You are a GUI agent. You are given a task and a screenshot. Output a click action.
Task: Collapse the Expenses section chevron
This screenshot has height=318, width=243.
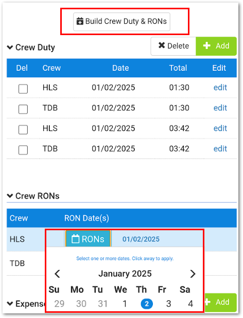(x=10, y=304)
